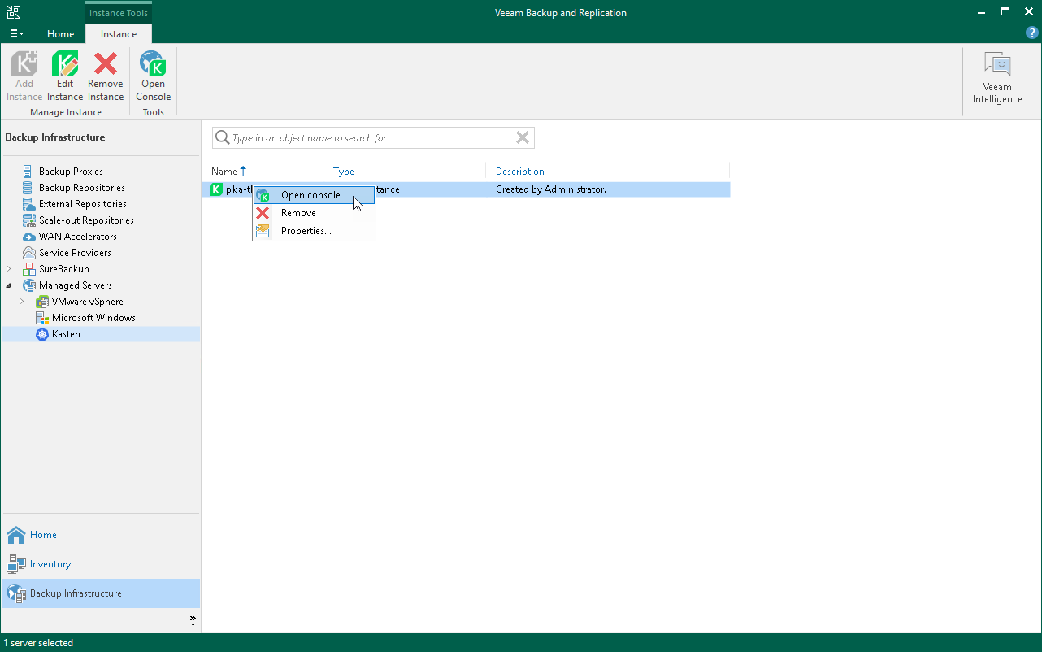Click the Backup Proxies tree icon

pos(29,172)
